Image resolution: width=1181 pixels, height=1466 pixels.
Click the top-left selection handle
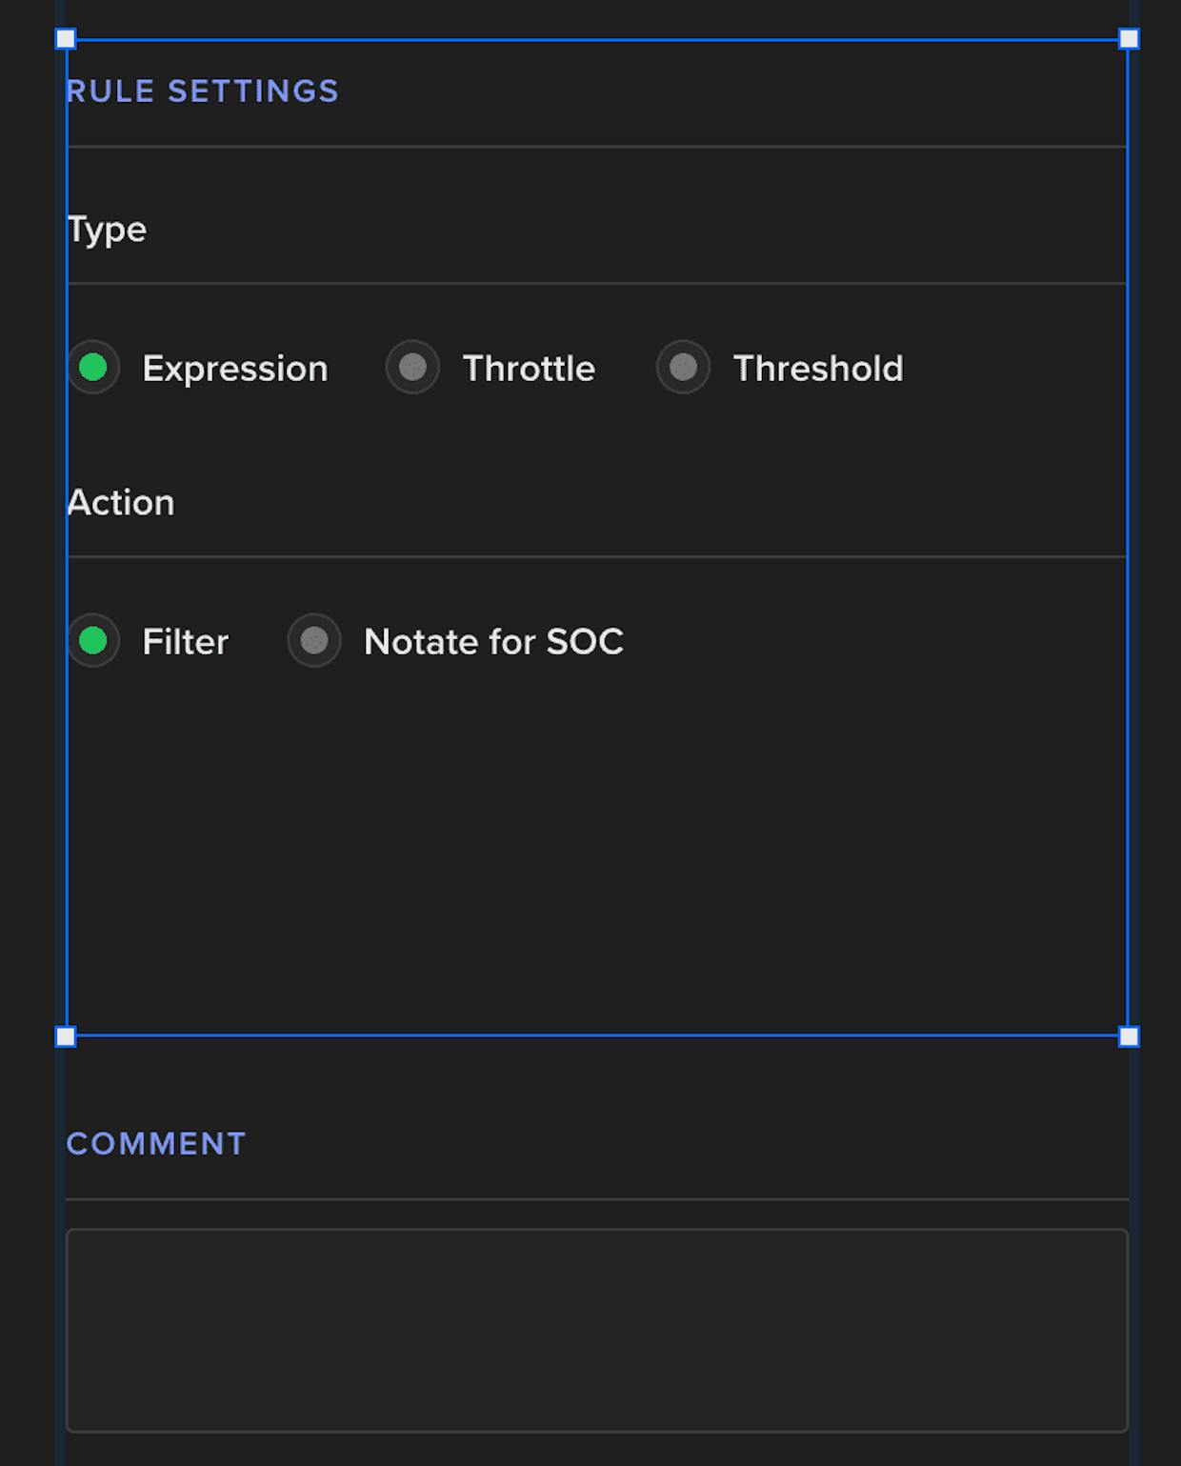[66, 39]
